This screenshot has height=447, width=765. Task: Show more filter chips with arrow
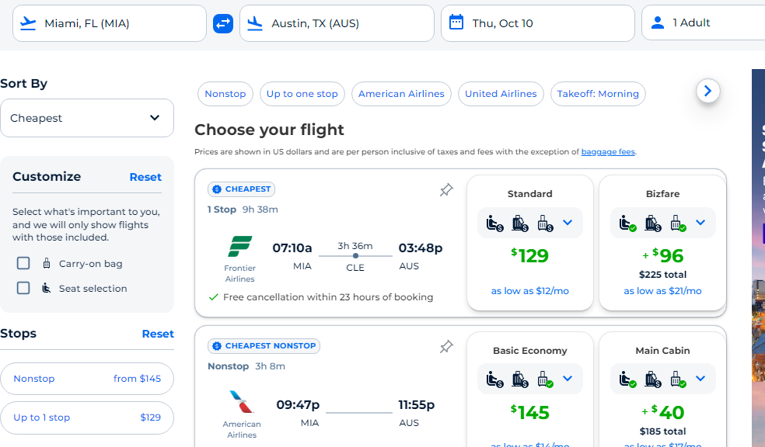708,91
